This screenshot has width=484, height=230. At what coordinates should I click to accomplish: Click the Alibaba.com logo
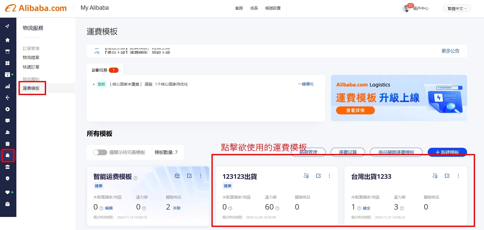click(x=36, y=8)
